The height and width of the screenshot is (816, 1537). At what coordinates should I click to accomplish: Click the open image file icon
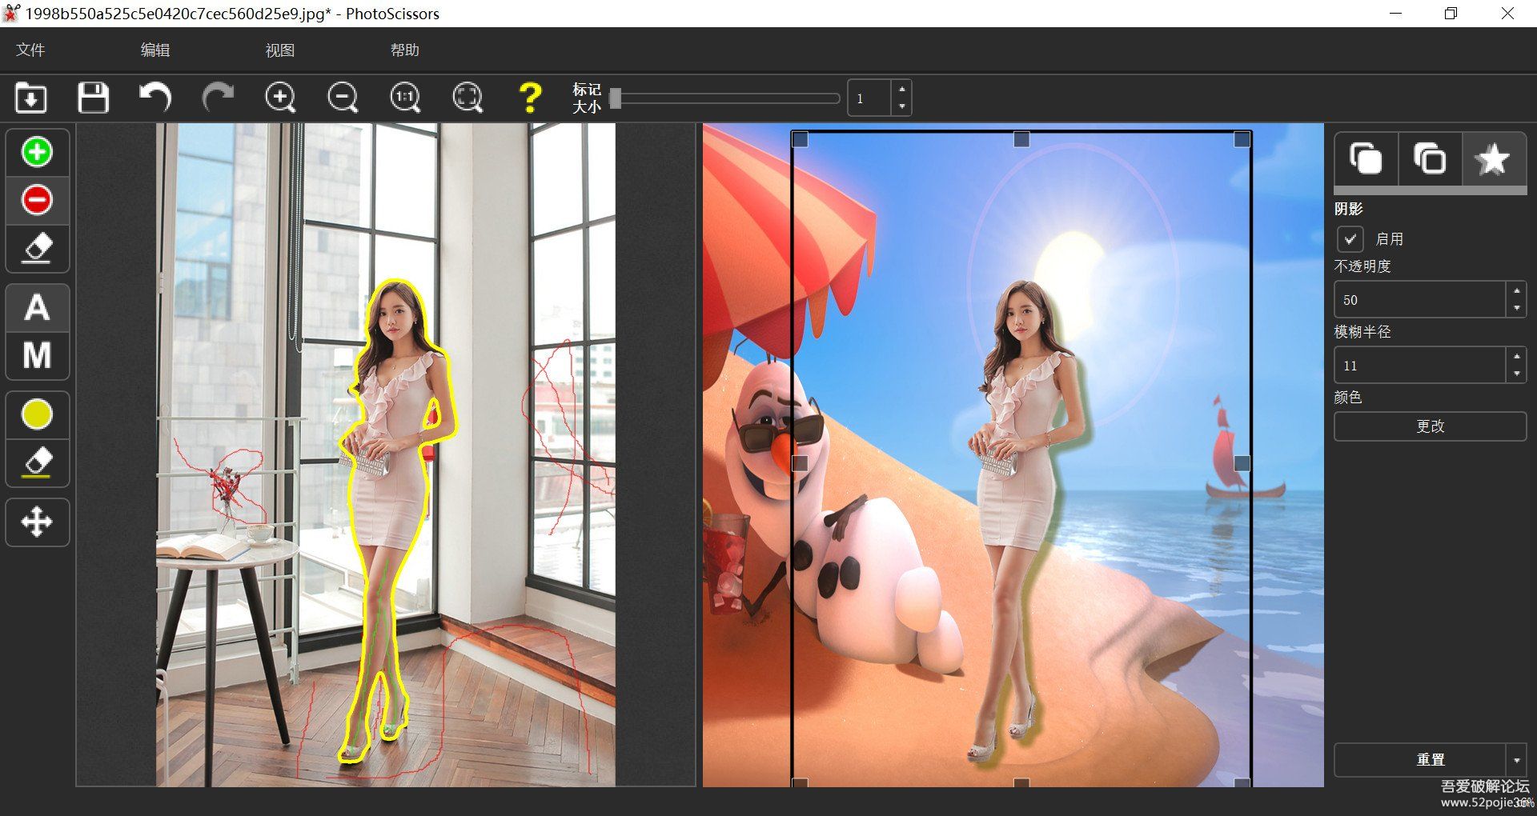[x=31, y=98]
